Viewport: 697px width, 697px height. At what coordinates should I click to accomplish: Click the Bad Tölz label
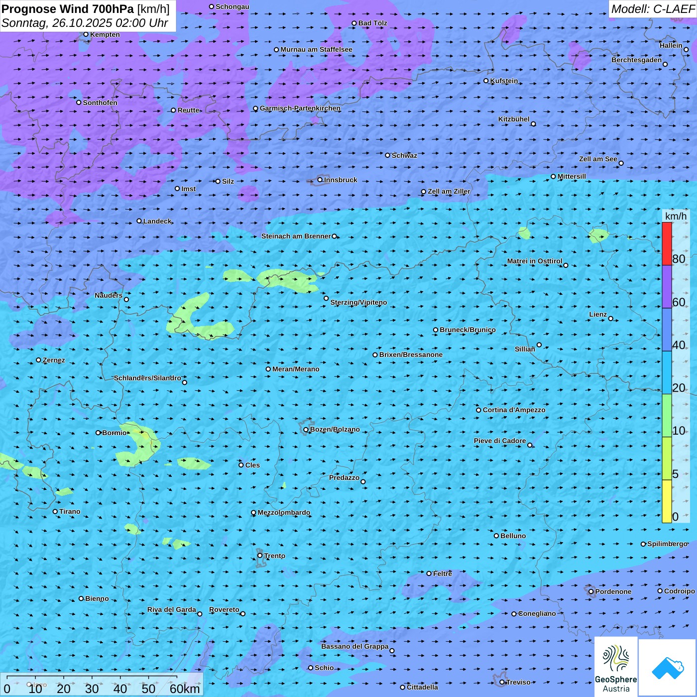pyautogui.click(x=373, y=23)
